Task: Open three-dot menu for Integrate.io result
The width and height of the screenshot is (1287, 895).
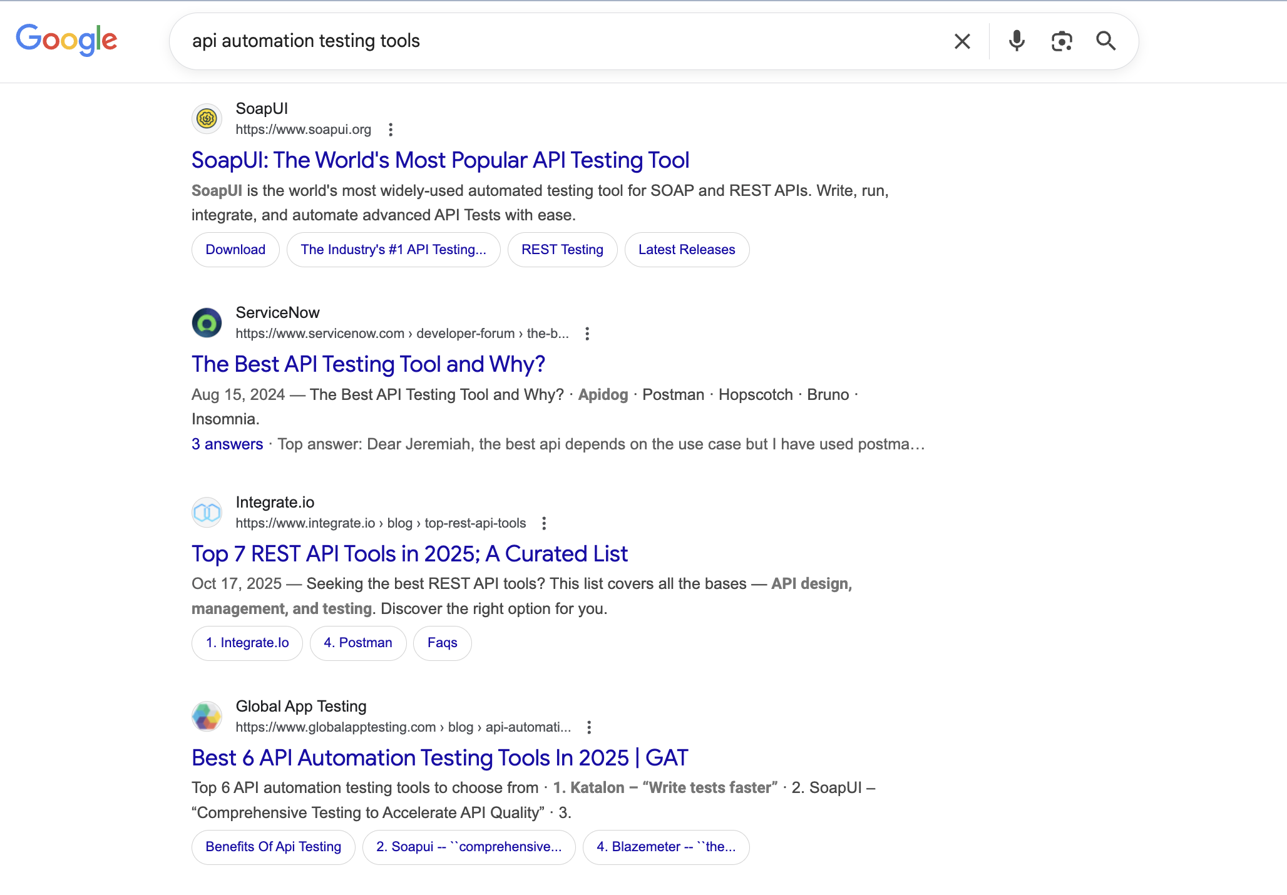Action: (x=544, y=523)
